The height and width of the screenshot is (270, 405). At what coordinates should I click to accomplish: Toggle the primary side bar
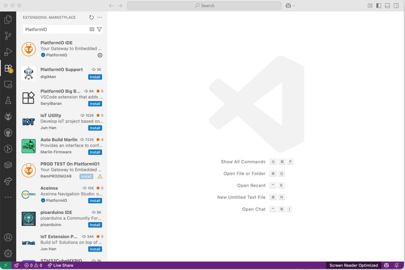379,6
